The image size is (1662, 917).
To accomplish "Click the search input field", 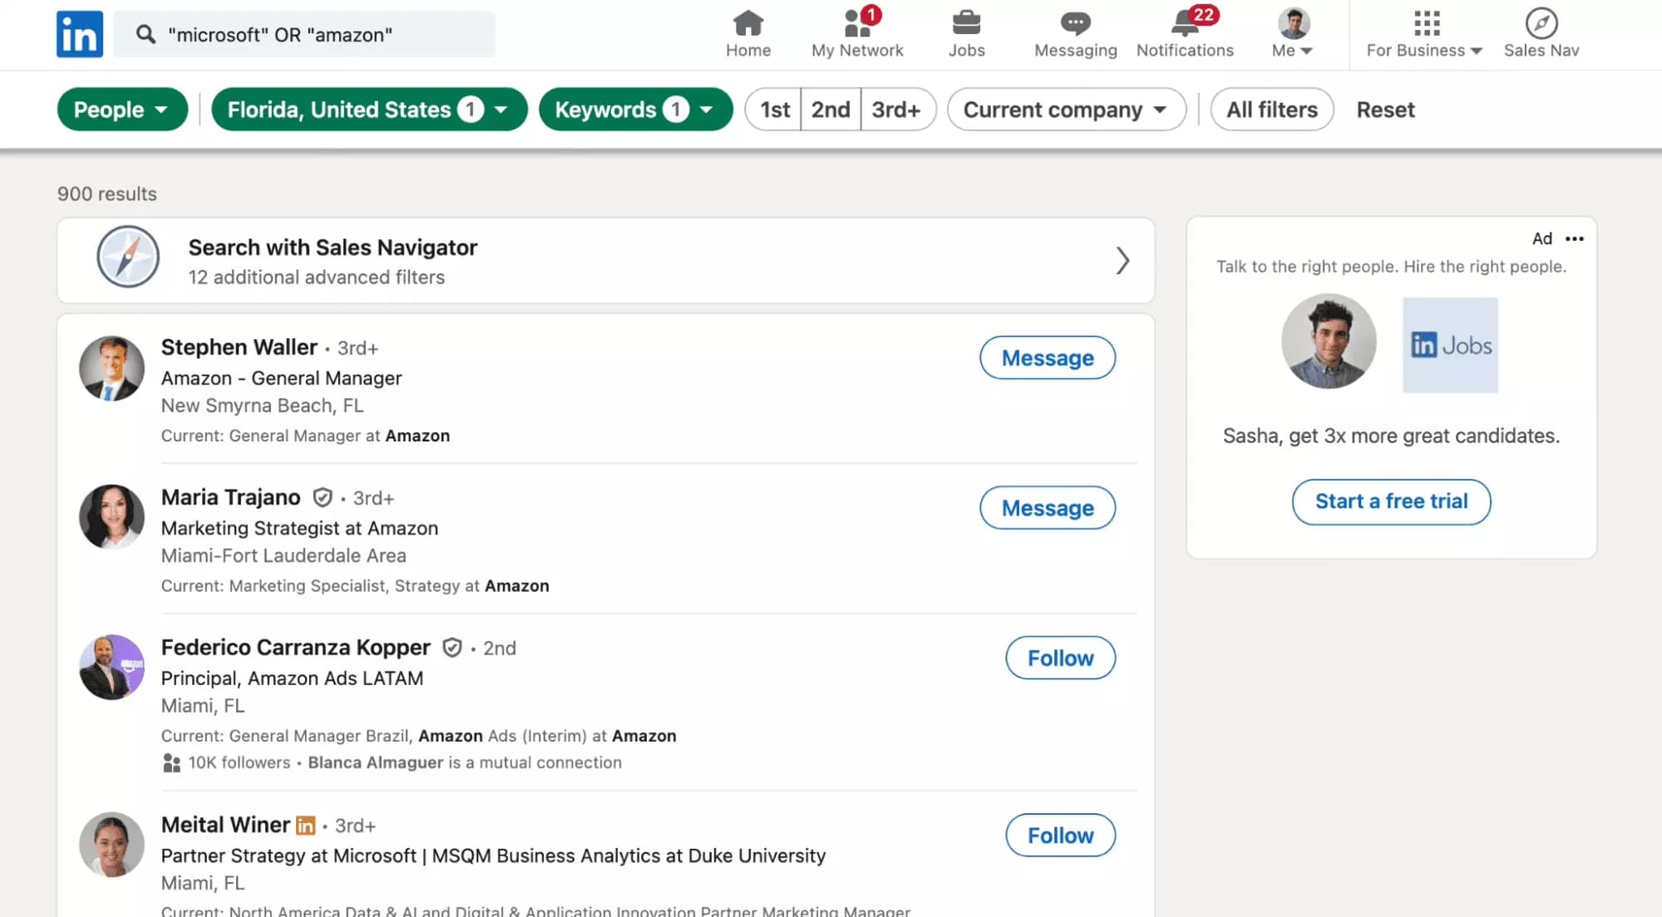I will pyautogui.click(x=304, y=34).
